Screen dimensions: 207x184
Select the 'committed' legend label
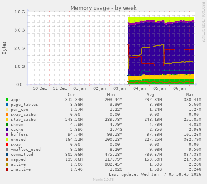click(x=22, y=155)
